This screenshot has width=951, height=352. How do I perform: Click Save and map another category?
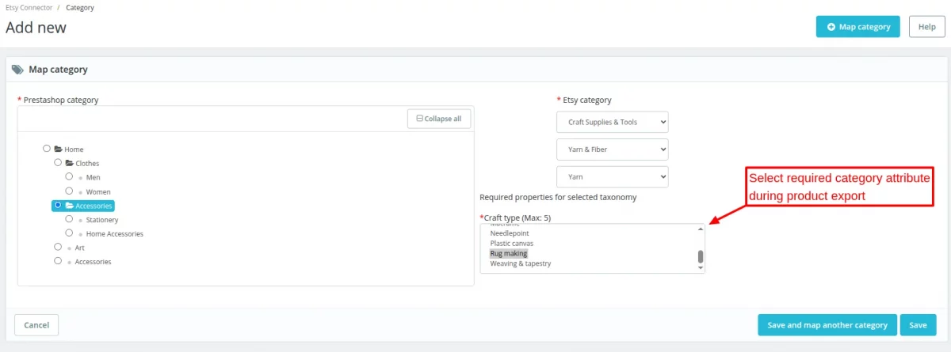827,325
